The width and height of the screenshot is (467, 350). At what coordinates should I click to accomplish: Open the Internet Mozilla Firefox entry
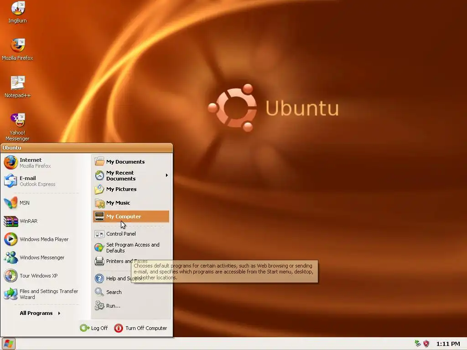(42, 163)
